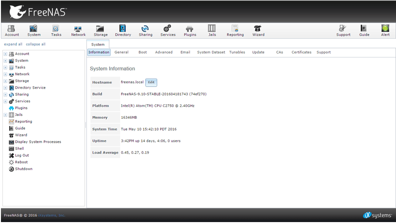Open the Reporting toolbar icon

point(235,31)
